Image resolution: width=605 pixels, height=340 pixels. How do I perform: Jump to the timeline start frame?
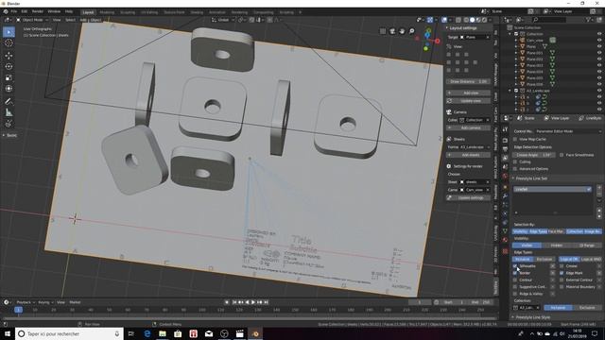pos(233,302)
